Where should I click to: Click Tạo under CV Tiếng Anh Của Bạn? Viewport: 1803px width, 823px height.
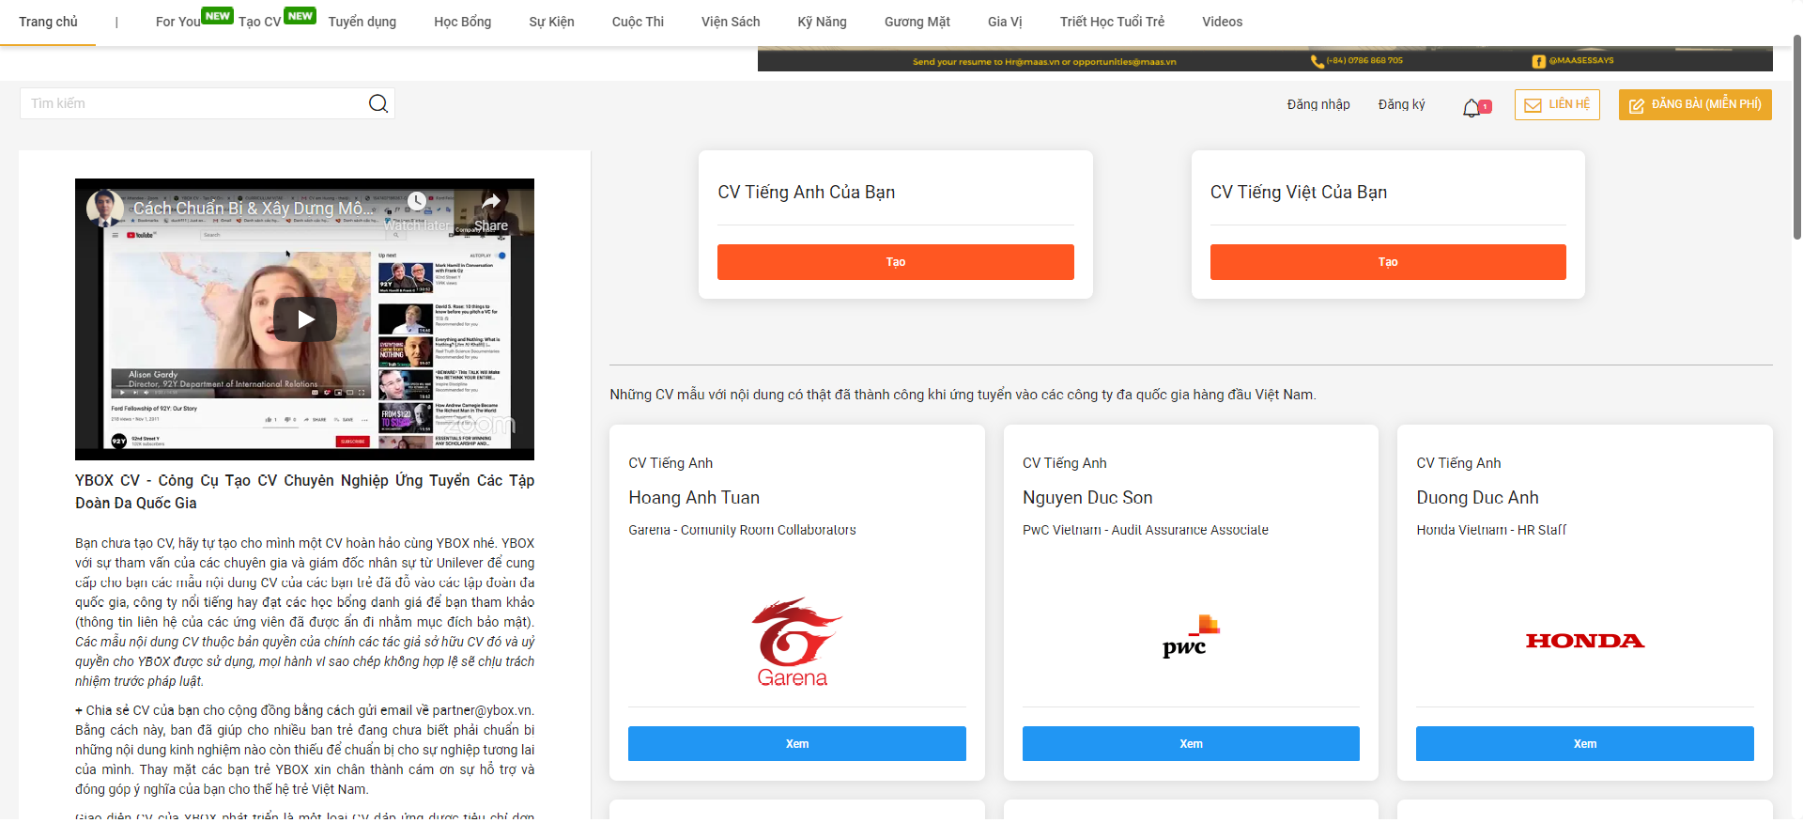[x=896, y=262]
